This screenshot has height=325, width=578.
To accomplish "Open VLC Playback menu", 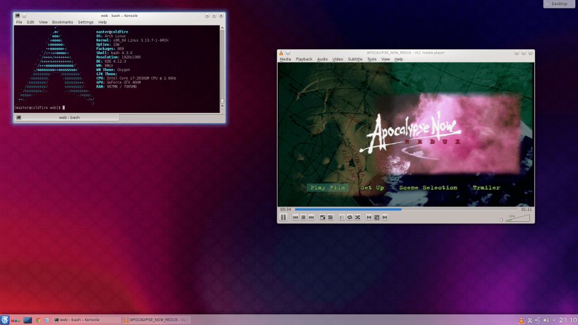I will pos(304,59).
